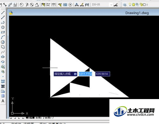Viewport: 159px width, 124px height.
Task: Click the Baseline dimension icon
Action: click(x=48, y=4)
